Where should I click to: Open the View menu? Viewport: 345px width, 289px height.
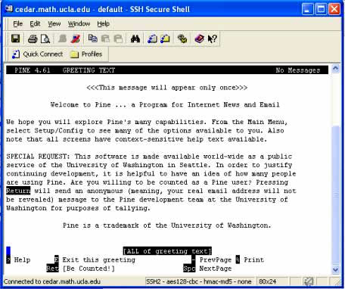tap(54, 23)
